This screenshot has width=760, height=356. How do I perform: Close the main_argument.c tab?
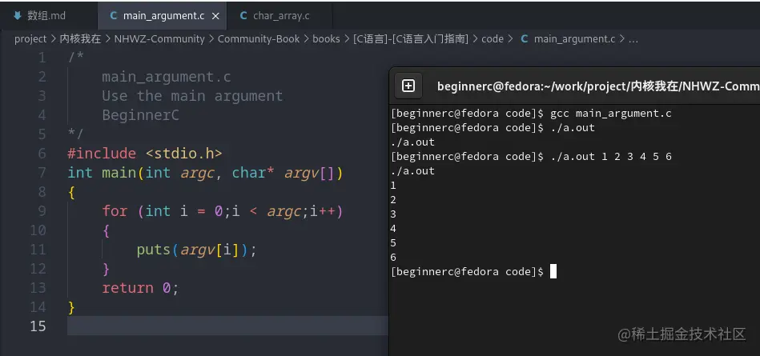point(215,16)
